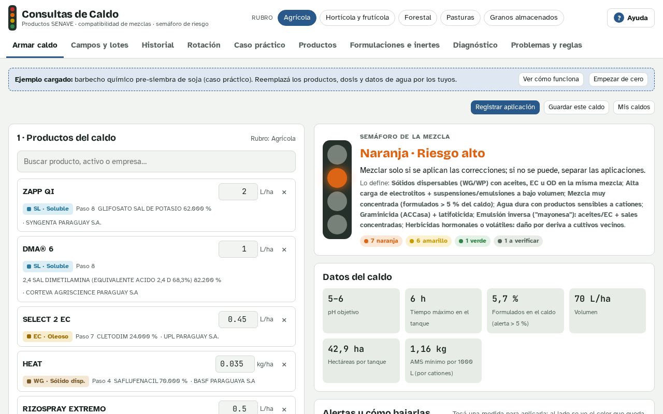Focus the Buscar producto search field

pos(156,161)
